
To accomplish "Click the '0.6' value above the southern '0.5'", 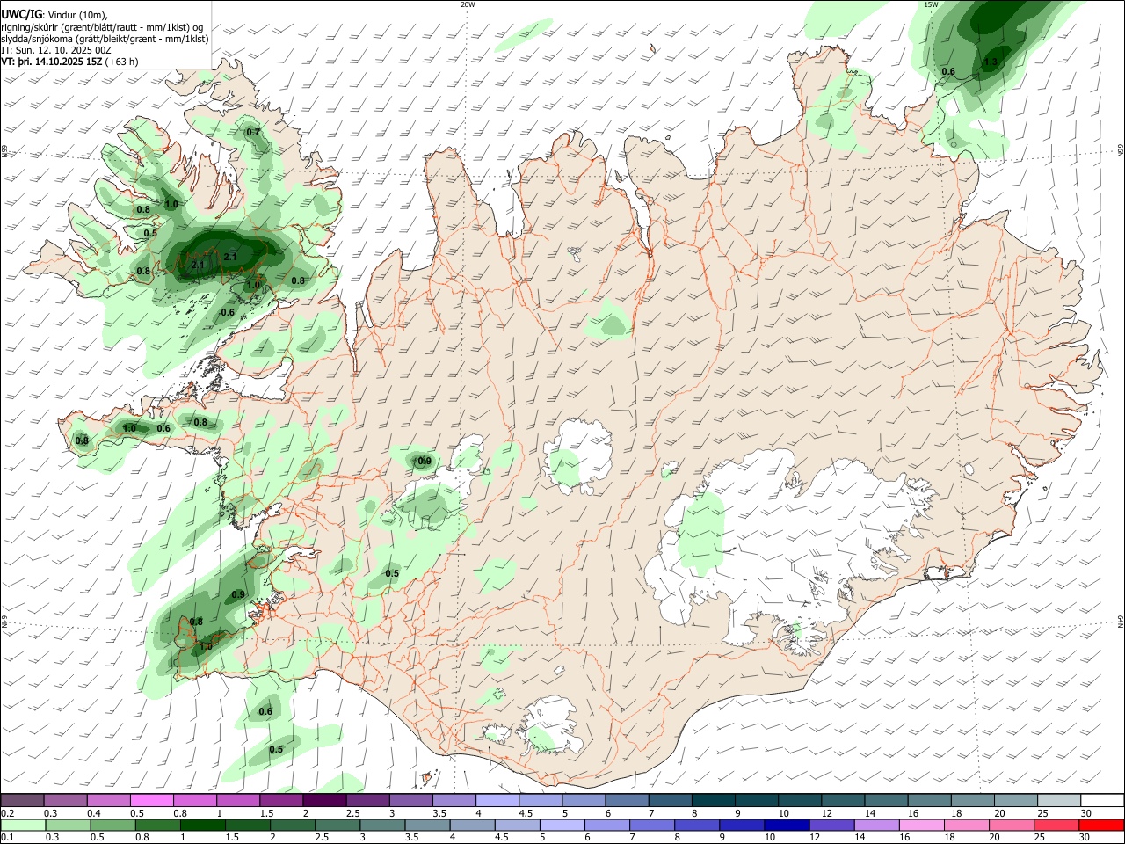I will click(x=265, y=711).
